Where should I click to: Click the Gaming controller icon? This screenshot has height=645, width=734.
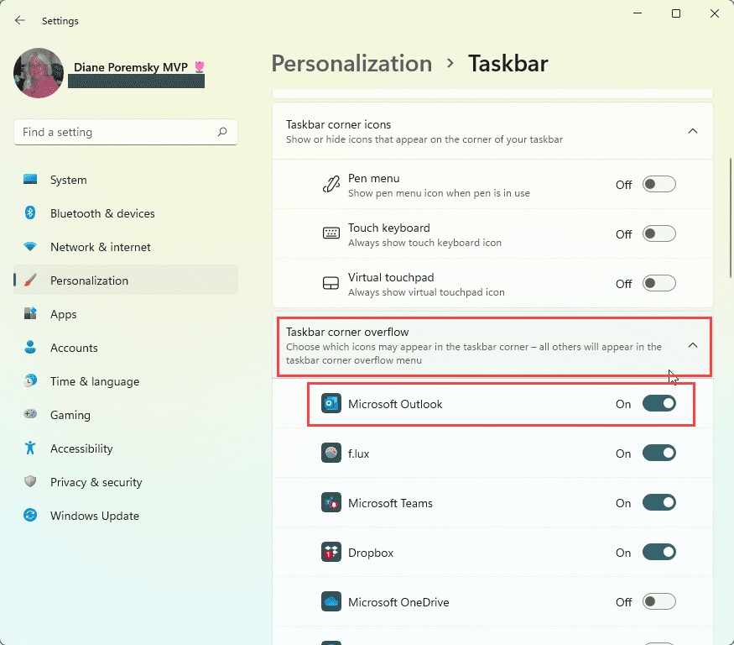tap(30, 414)
